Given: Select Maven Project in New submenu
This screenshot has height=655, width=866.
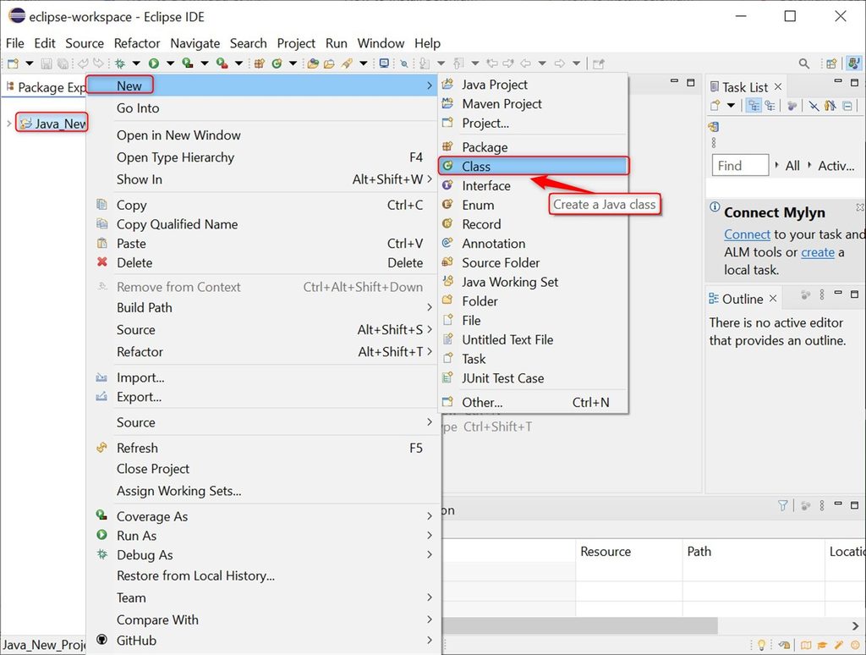Looking at the screenshot, I should click(x=534, y=104).
